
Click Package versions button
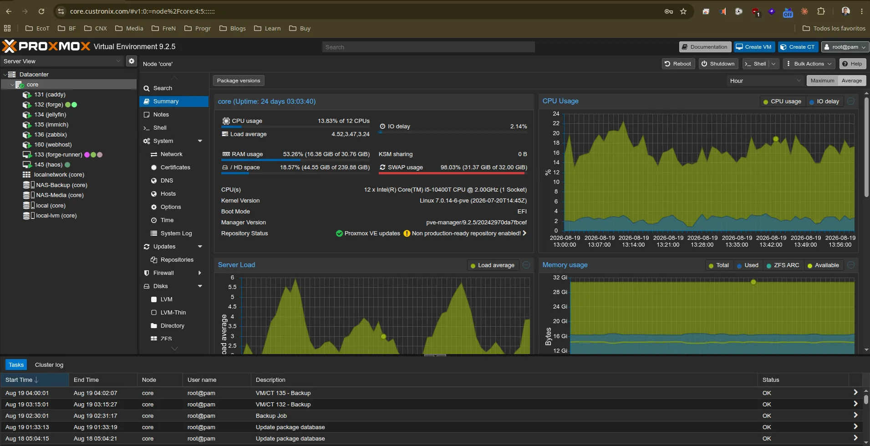pos(239,81)
